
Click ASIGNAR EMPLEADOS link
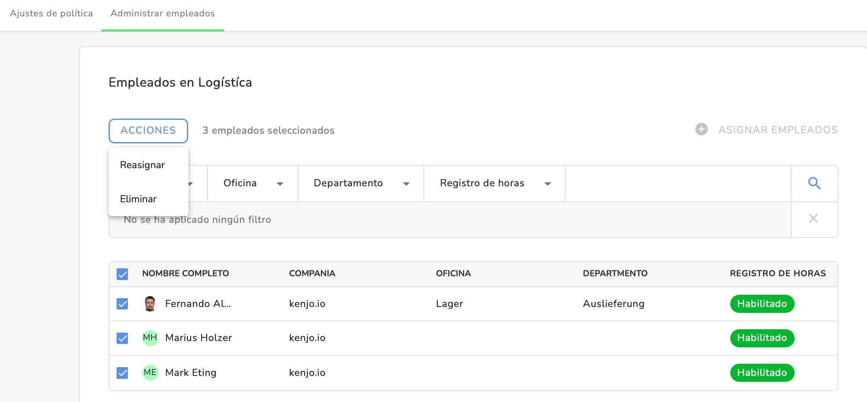coord(778,130)
